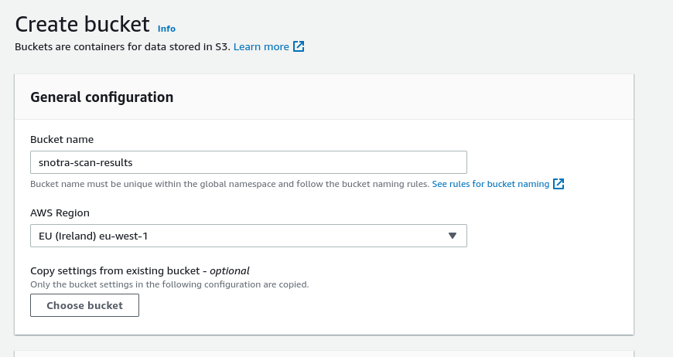Viewport: 673px width, 357px height.
Task: Click the bucket name uniqueness hint text
Action: 229,184
